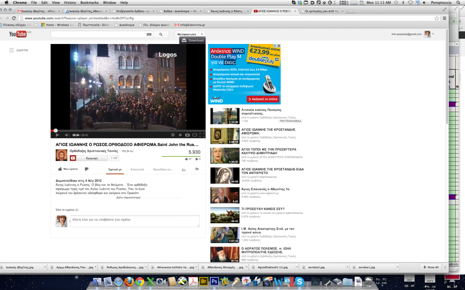Mute the video using the speaker icon
The image size is (465, 290).
[66, 135]
